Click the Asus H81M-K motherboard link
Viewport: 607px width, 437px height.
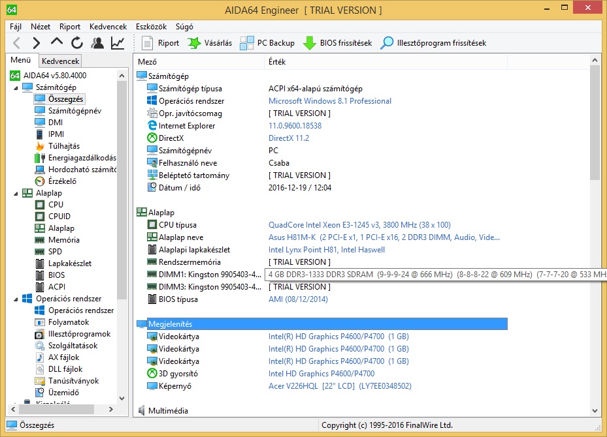[384, 237]
